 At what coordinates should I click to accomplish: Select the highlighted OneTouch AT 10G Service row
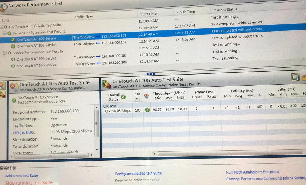36,39
